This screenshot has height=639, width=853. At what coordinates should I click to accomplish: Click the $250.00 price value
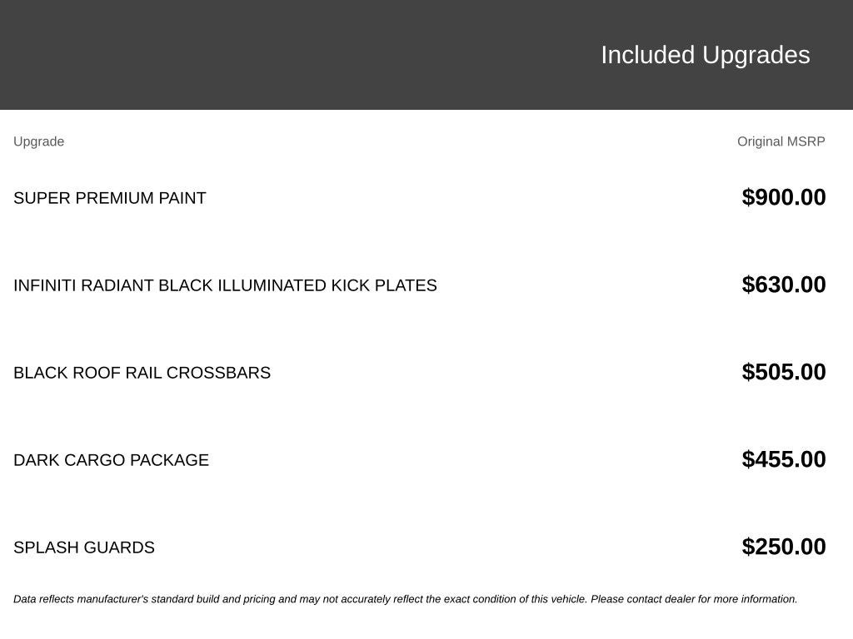coord(783,547)
